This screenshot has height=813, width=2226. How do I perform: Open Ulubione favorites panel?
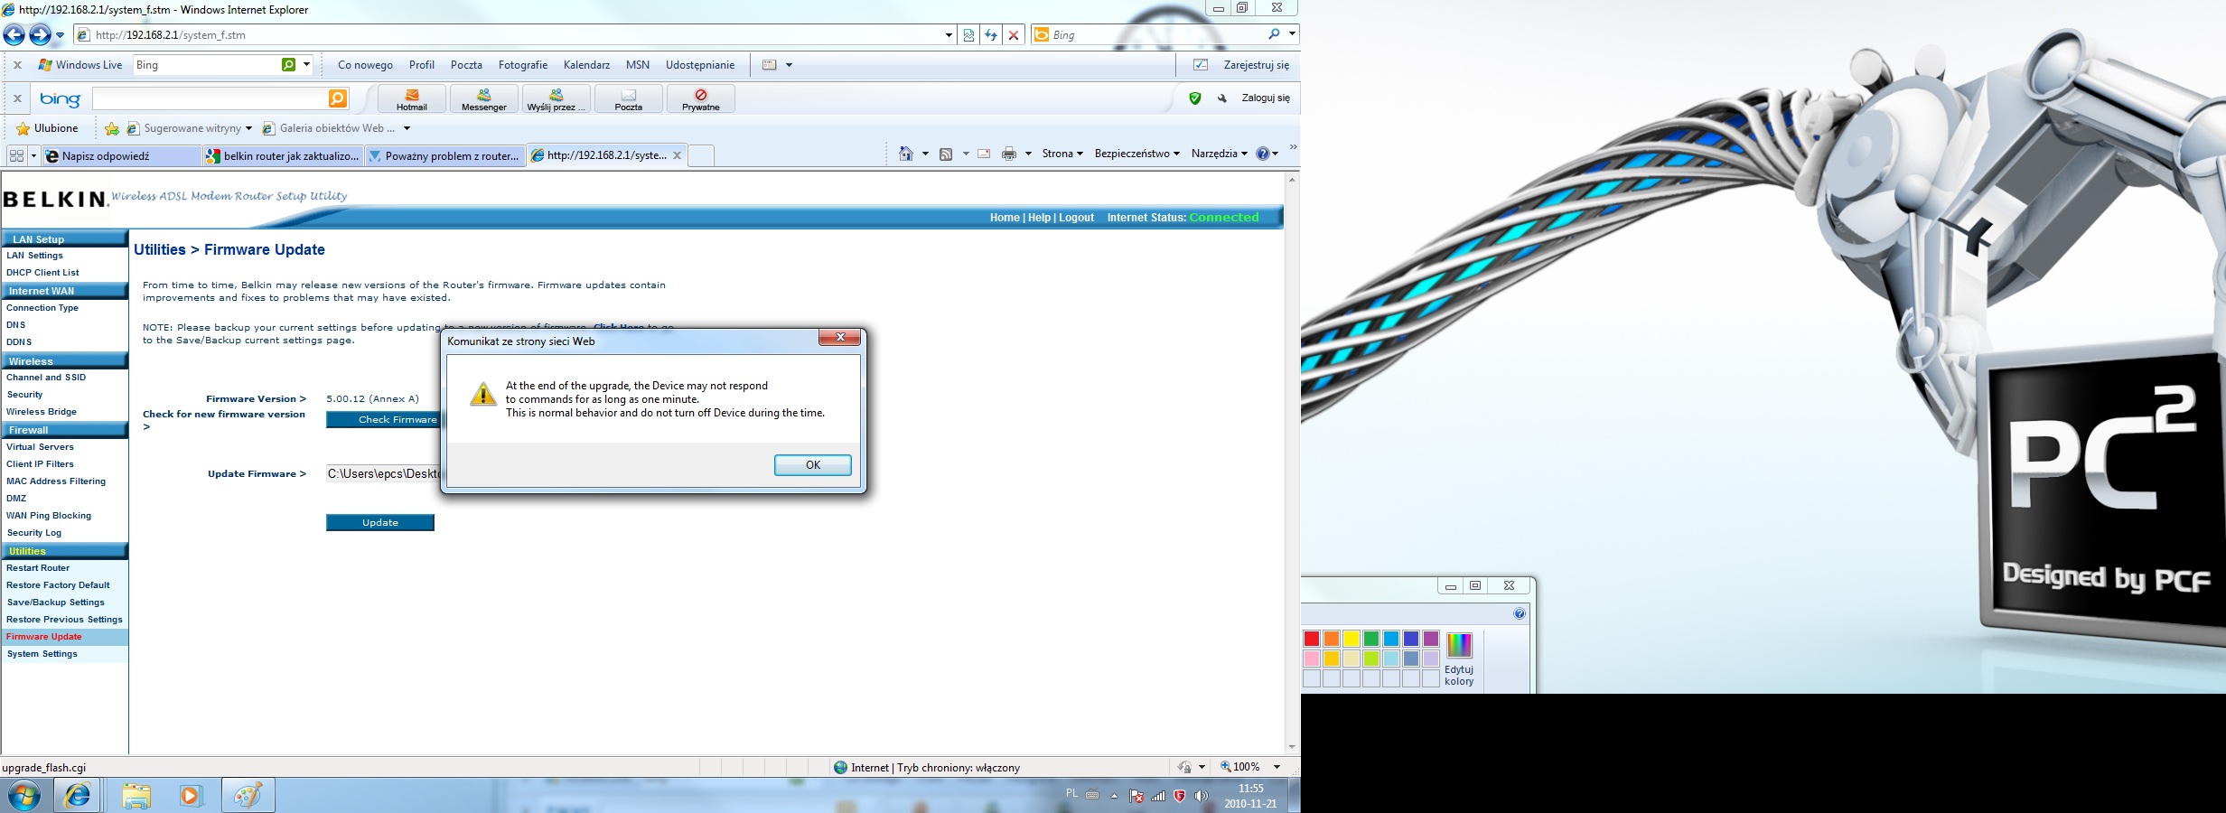(x=47, y=129)
